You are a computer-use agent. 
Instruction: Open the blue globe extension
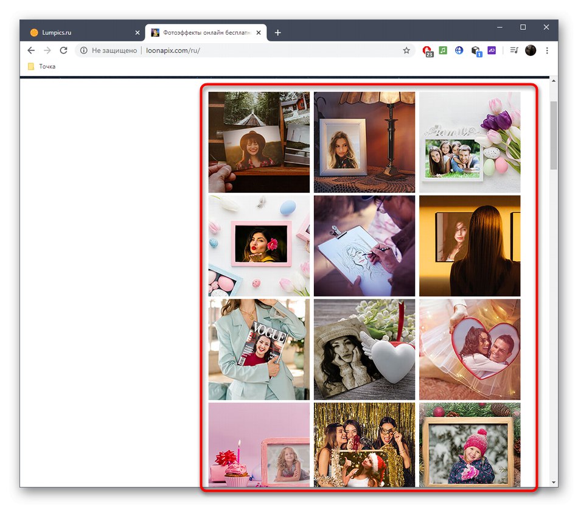pos(459,50)
